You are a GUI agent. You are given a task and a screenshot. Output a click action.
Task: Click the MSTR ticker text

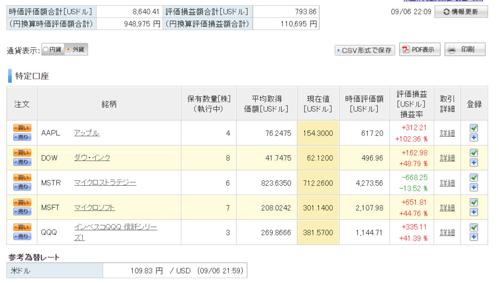[51, 183]
